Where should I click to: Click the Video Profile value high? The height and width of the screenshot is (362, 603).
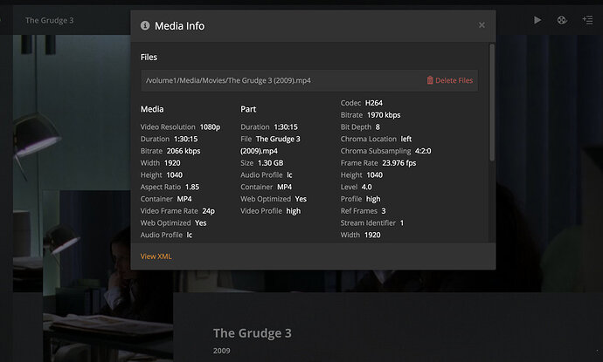(294, 211)
